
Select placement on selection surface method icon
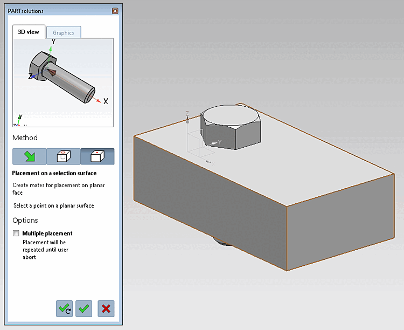tap(97, 156)
